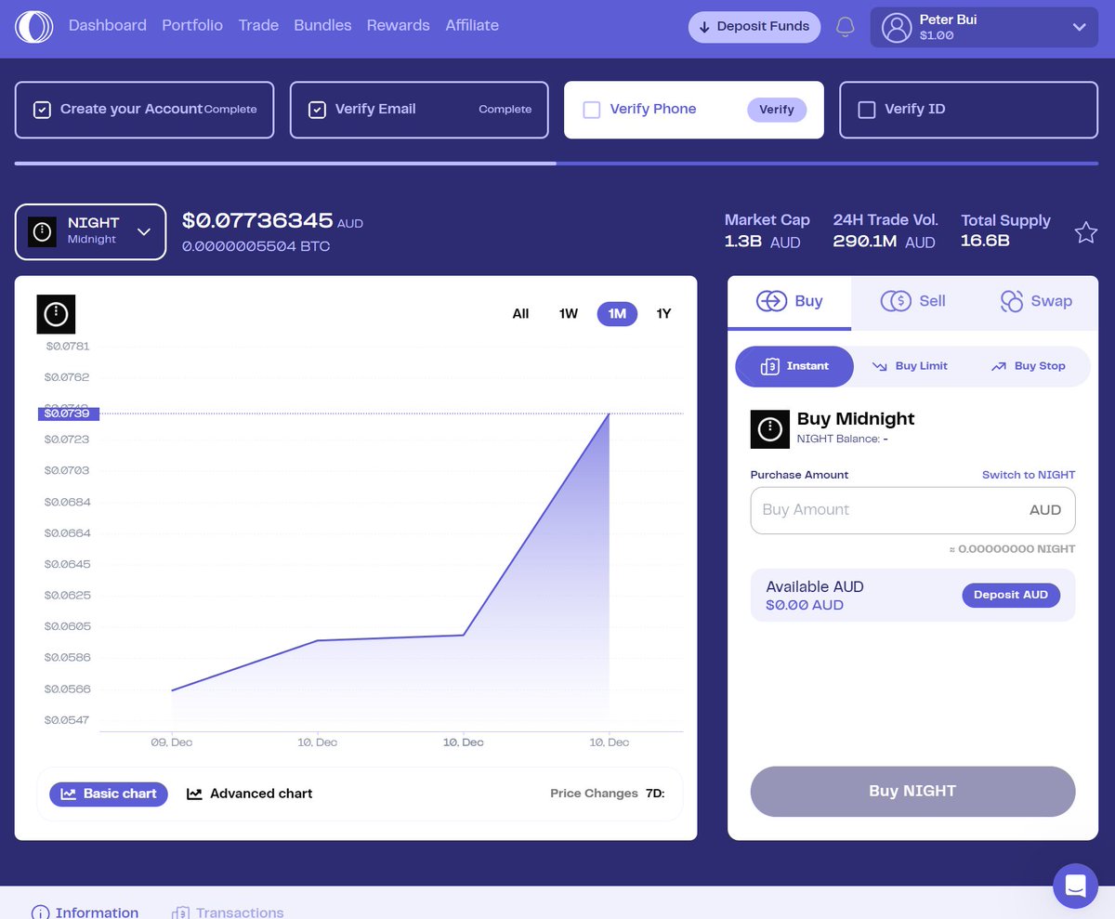Select Instant order type
The width and height of the screenshot is (1115, 919).
tap(794, 366)
